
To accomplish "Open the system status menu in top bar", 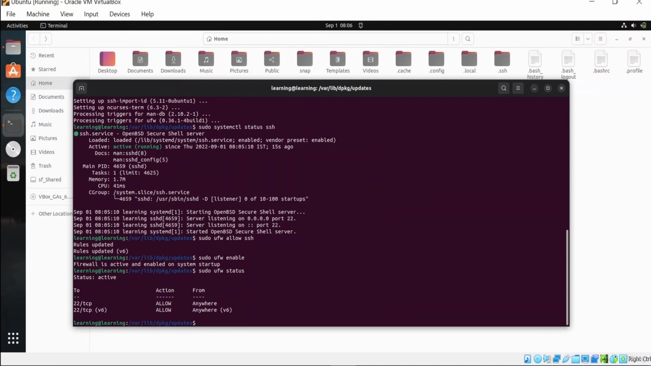I will (x=633, y=25).
